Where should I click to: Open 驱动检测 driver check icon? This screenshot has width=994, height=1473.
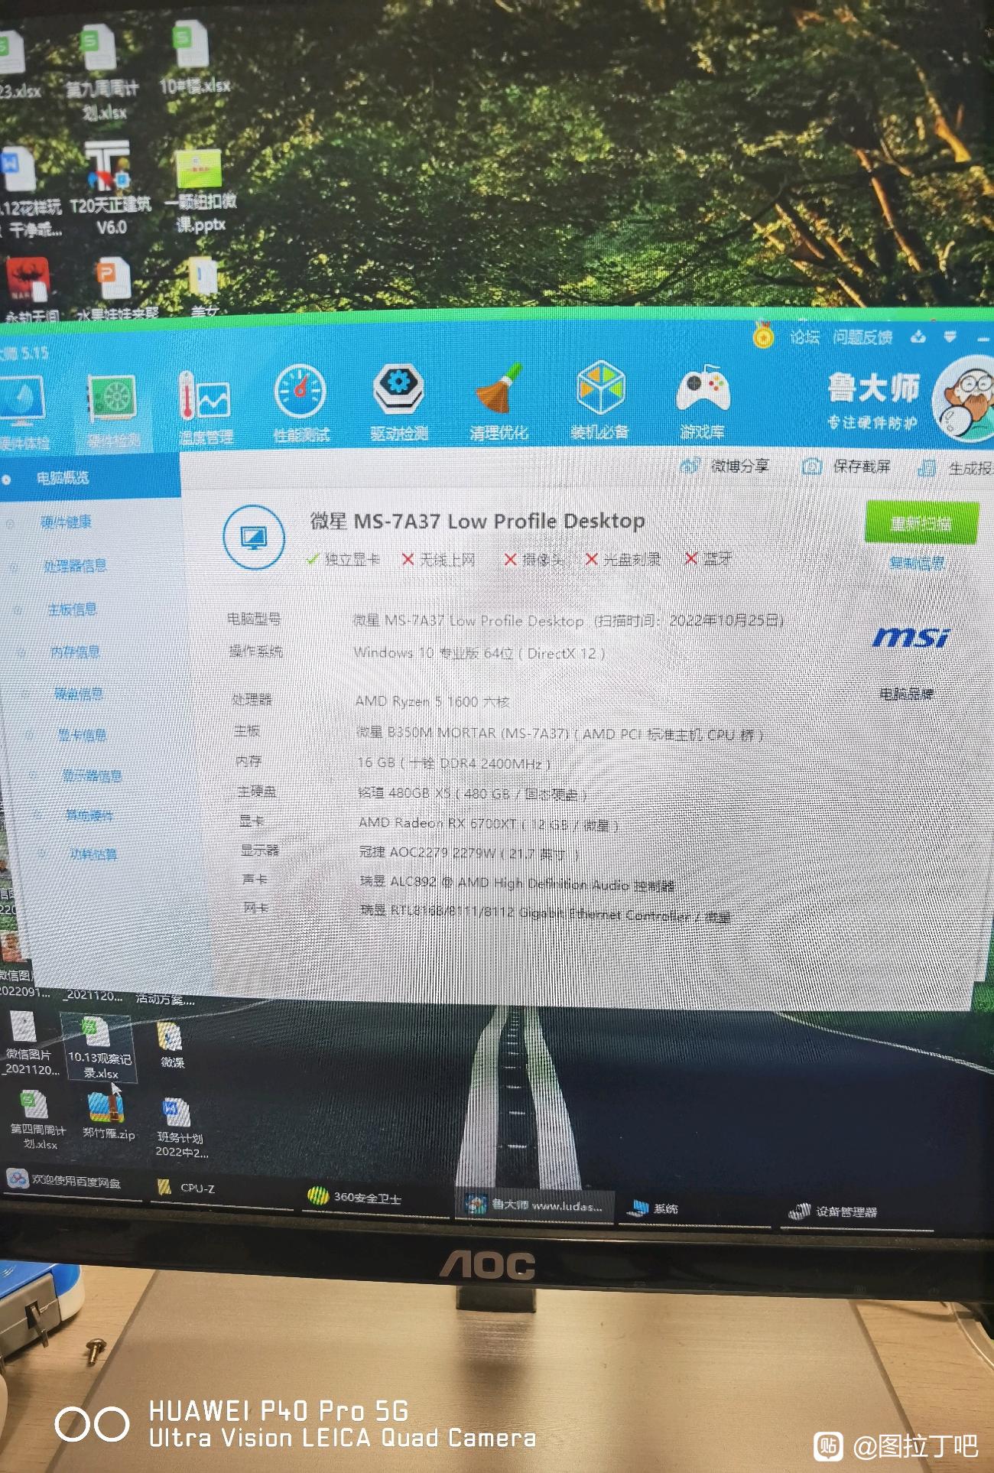(x=398, y=403)
